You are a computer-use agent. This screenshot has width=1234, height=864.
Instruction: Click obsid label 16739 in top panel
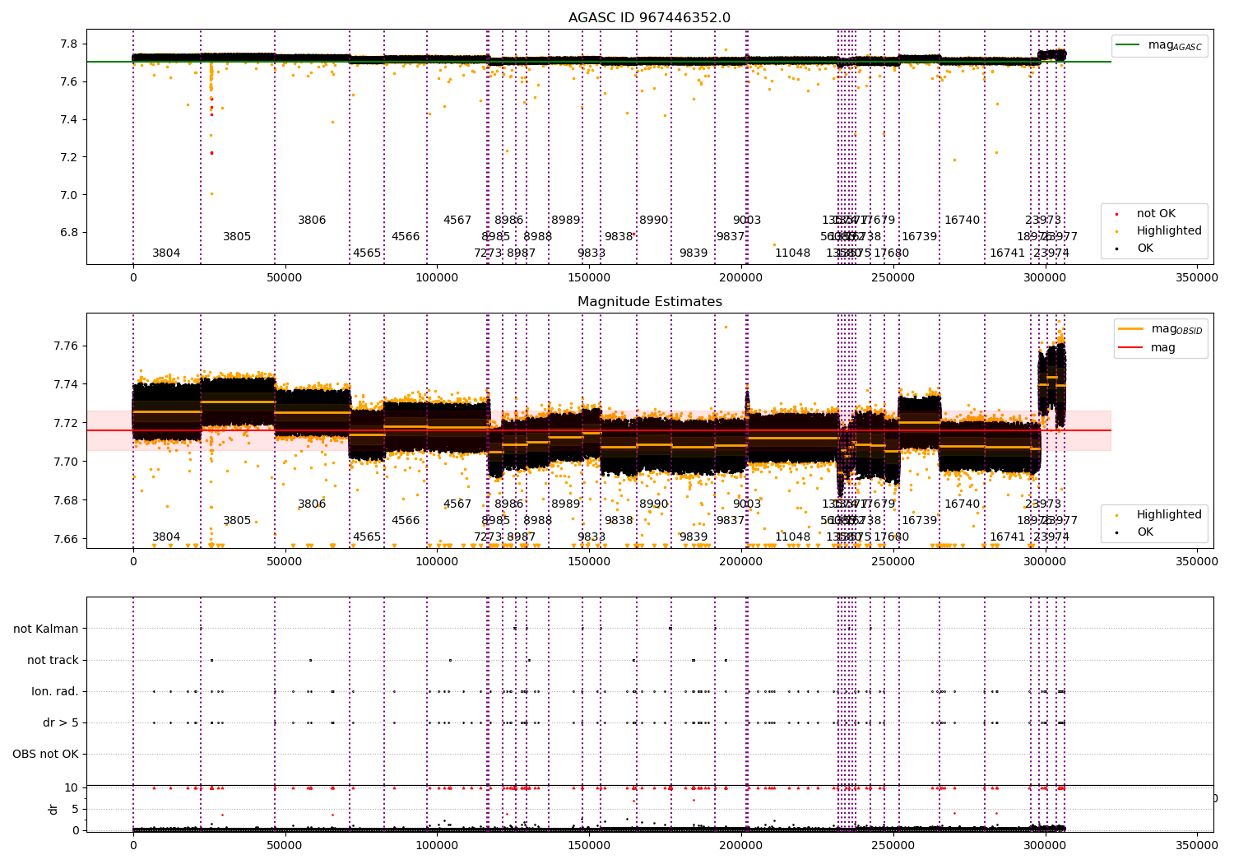click(x=920, y=237)
